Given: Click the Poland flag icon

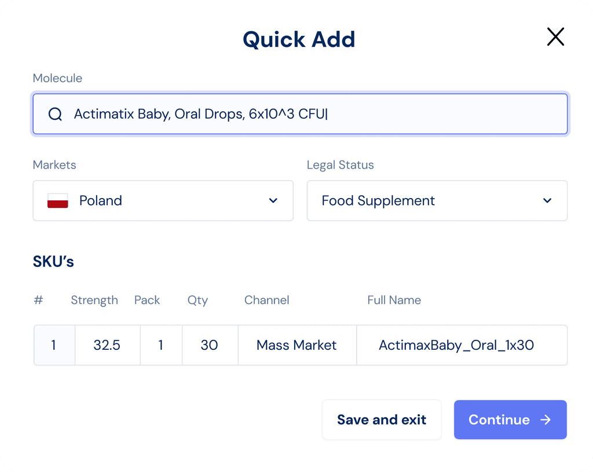Looking at the screenshot, I should point(58,201).
